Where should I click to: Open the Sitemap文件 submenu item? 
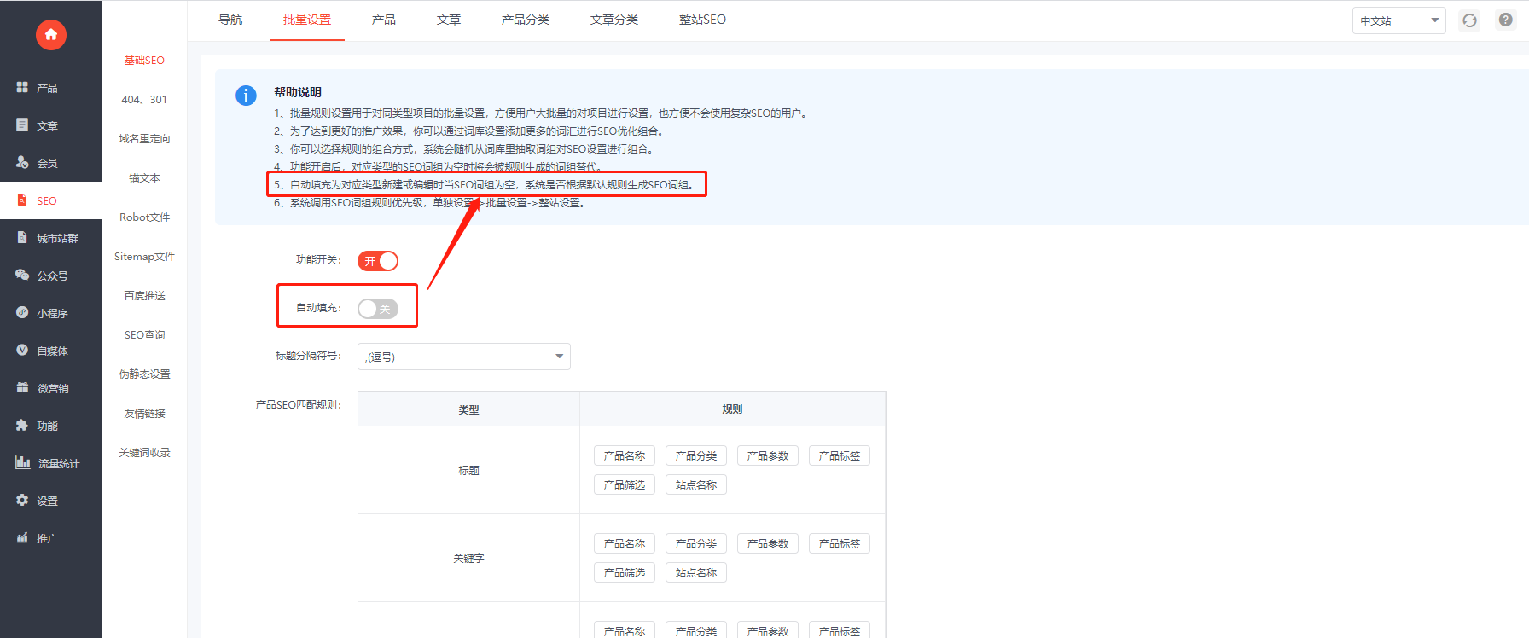tap(144, 257)
